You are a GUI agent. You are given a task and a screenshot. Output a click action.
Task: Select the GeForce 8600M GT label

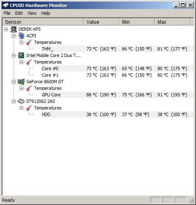pos(45,82)
